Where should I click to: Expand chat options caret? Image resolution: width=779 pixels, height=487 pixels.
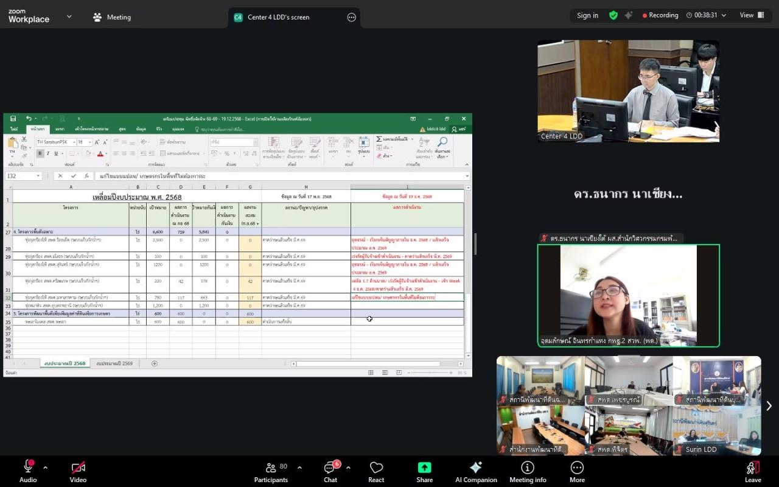[x=348, y=468]
